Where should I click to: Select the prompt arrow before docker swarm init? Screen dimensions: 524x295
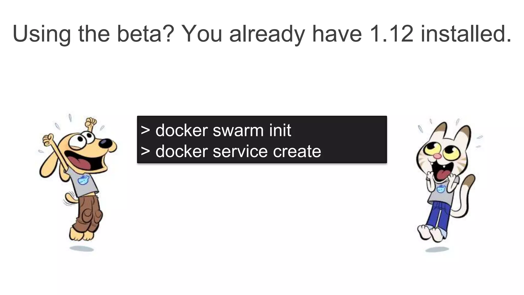click(145, 130)
